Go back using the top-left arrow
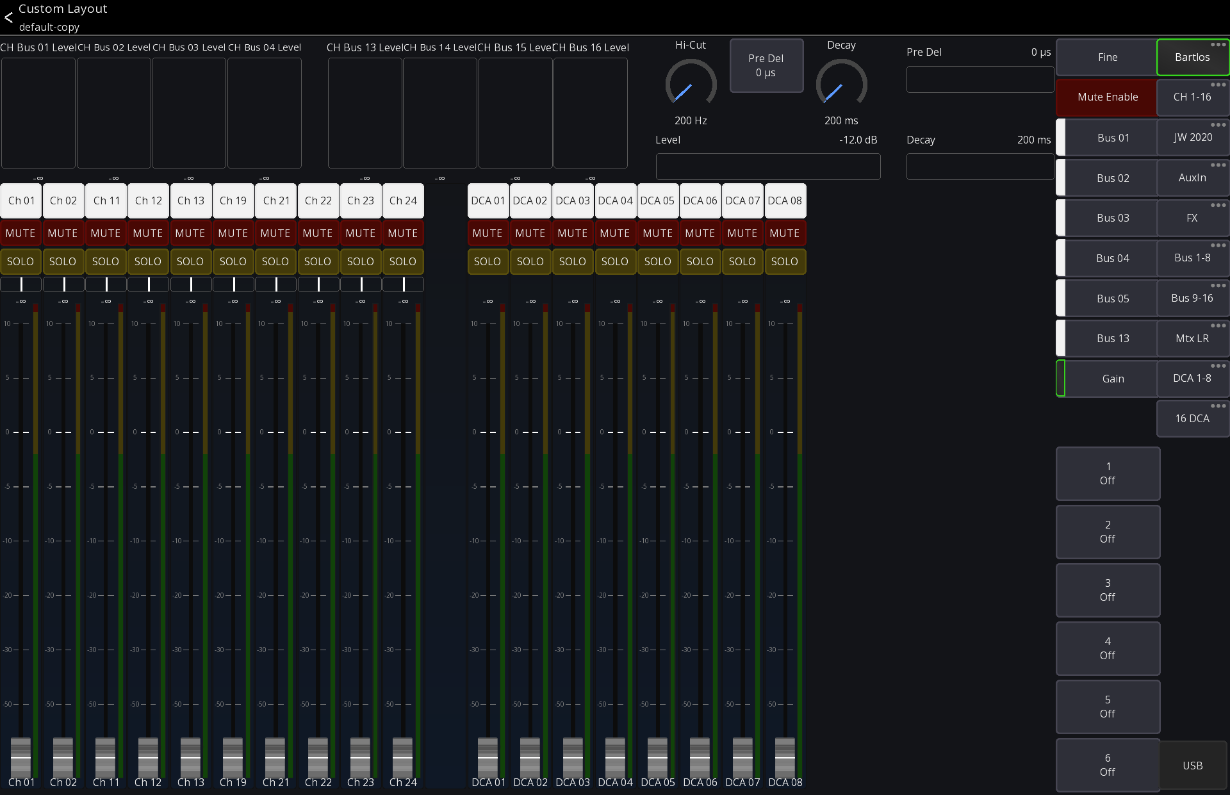This screenshot has height=795, width=1230. click(x=8, y=17)
